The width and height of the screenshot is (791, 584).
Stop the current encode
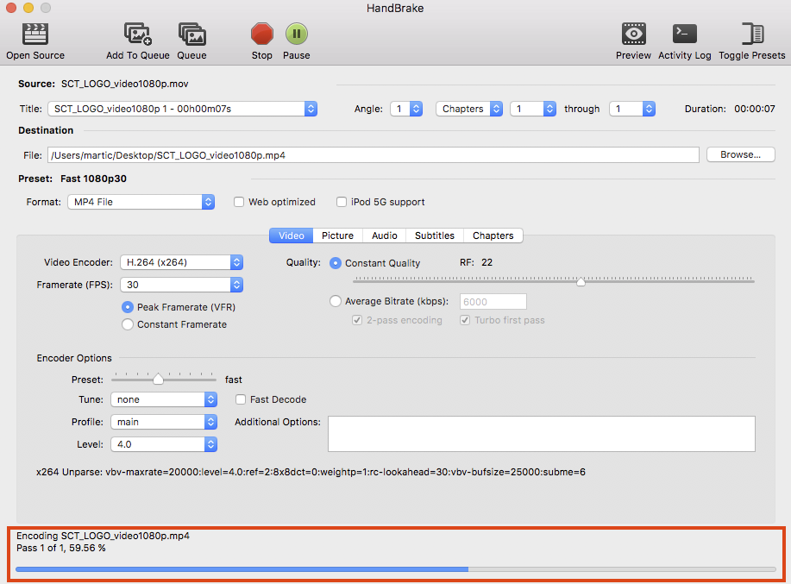coord(262,35)
